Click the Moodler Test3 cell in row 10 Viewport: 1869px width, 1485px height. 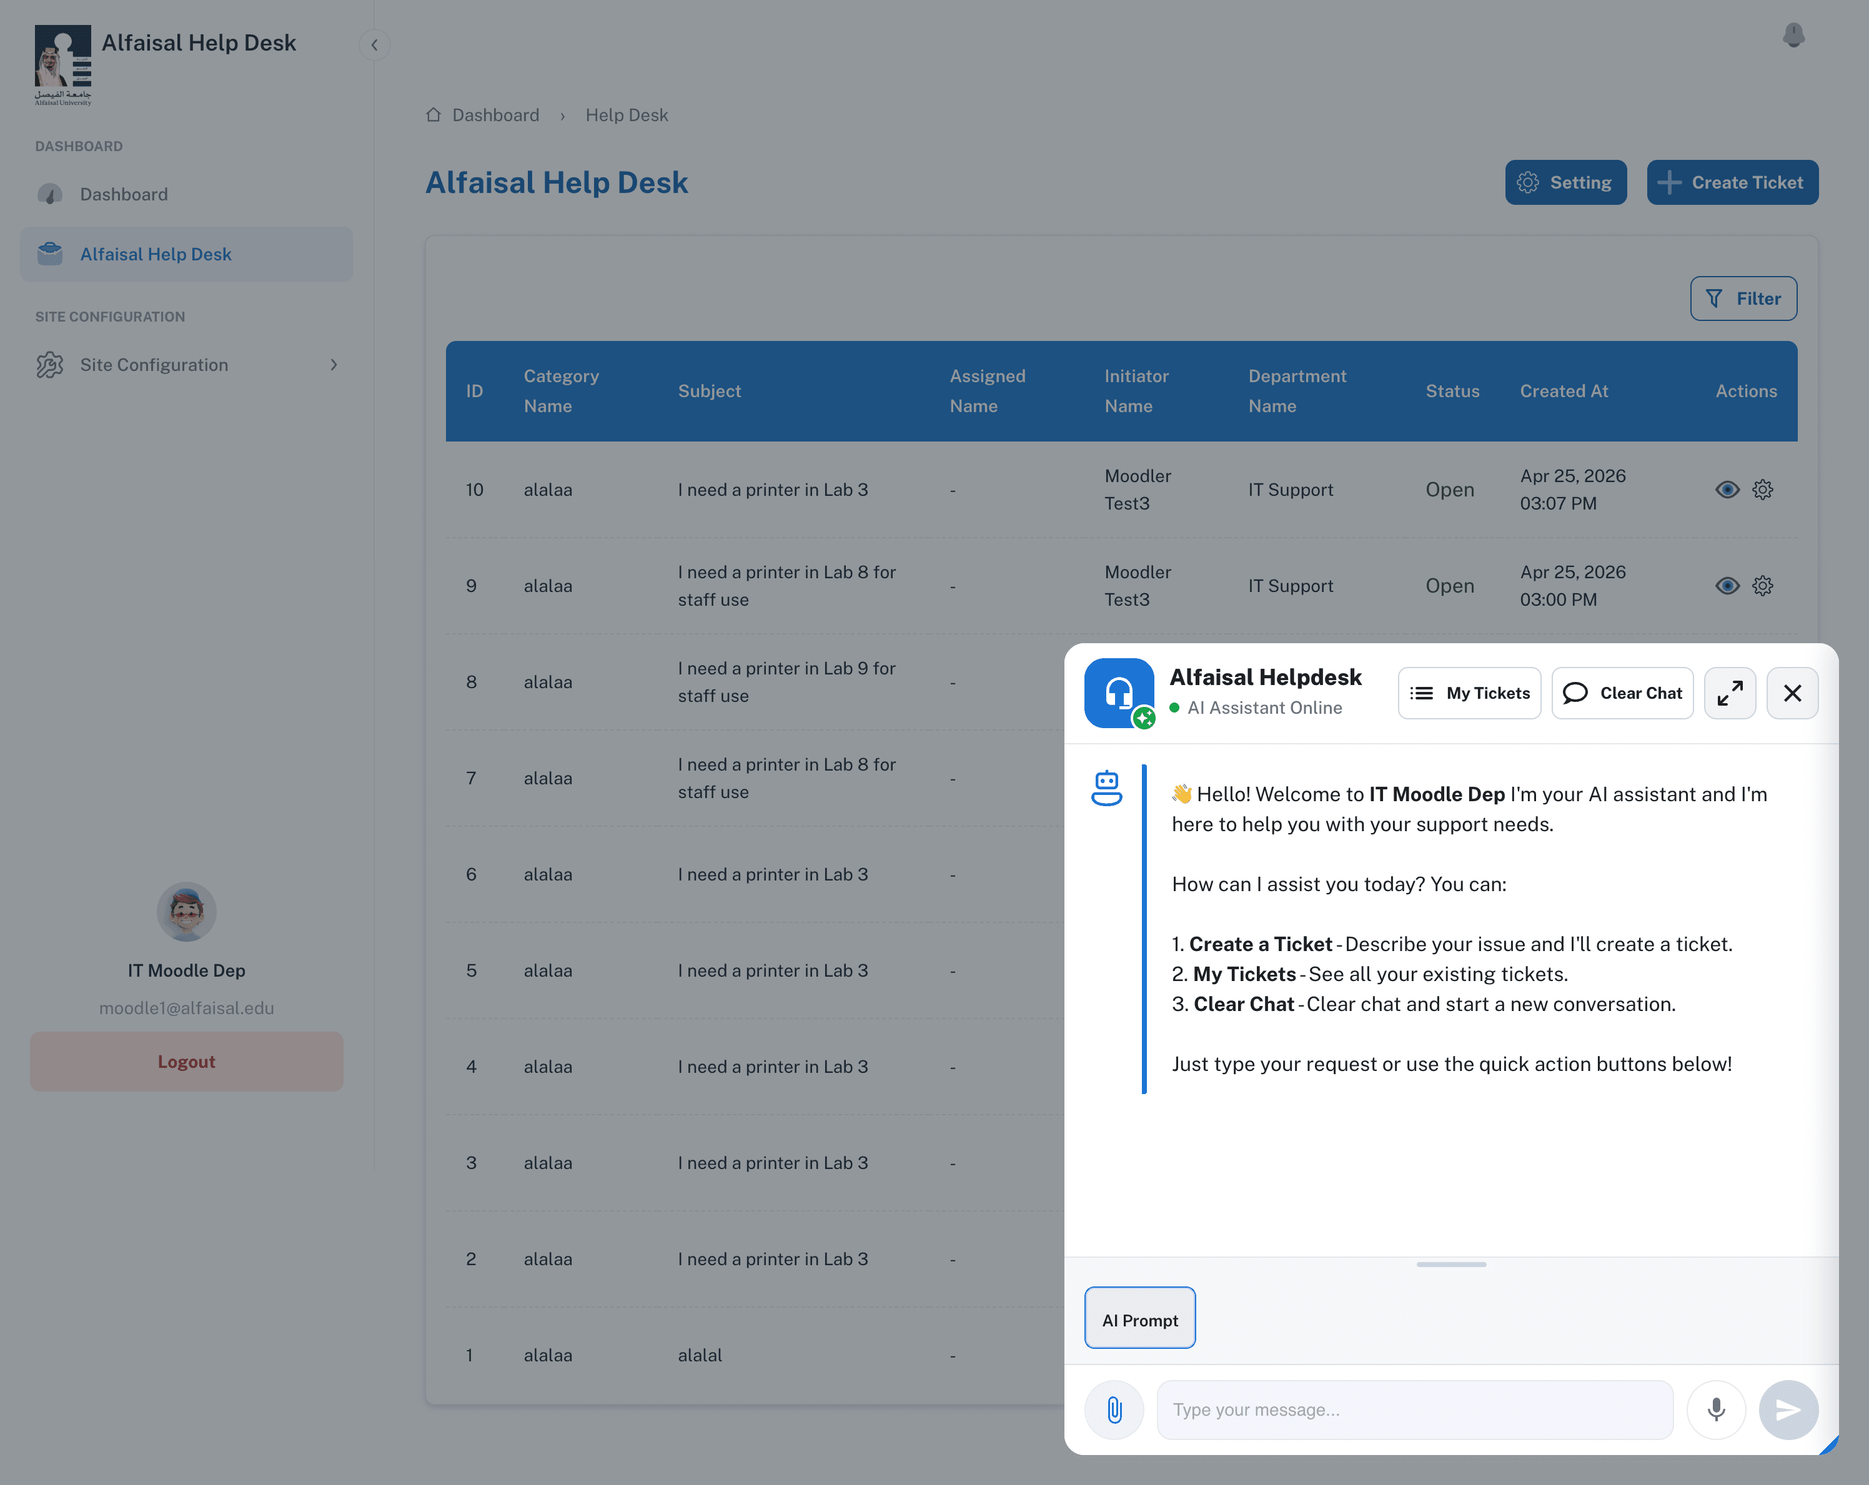click(x=1138, y=490)
